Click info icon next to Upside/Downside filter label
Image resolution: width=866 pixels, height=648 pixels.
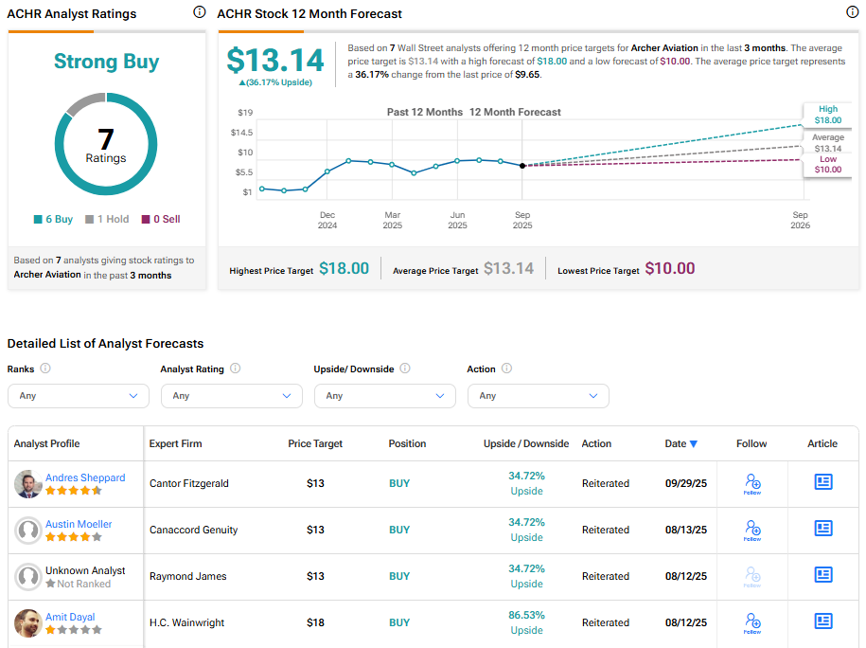point(405,369)
